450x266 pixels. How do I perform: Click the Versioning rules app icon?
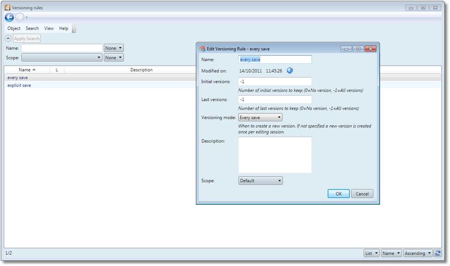click(x=7, y=7)
